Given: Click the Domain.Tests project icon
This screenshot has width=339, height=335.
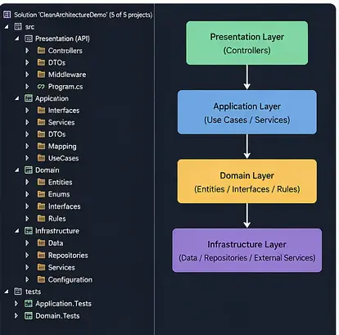Looking at the screenshot, I should (x=29, y=315).
